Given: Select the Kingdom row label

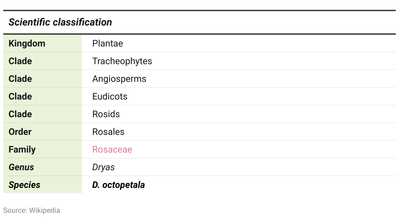Looking at the screenshot, I should click(x=27, y=44).
